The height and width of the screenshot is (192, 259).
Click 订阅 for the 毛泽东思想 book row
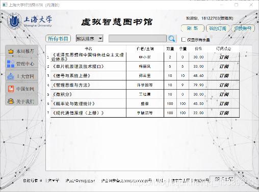224,57
